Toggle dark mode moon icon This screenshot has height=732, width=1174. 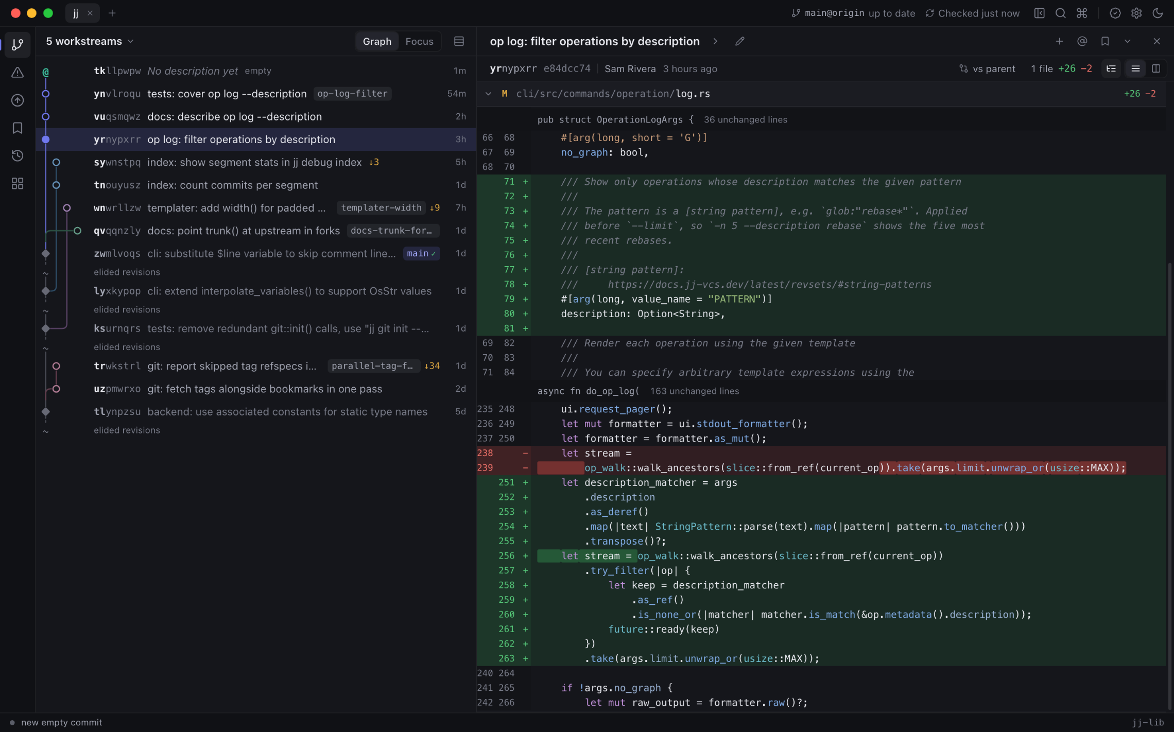[x=1158, y=13]
